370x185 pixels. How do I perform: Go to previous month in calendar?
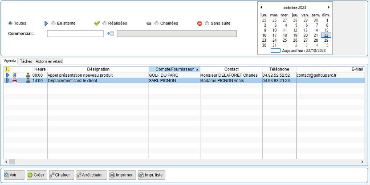coord(261,8)
